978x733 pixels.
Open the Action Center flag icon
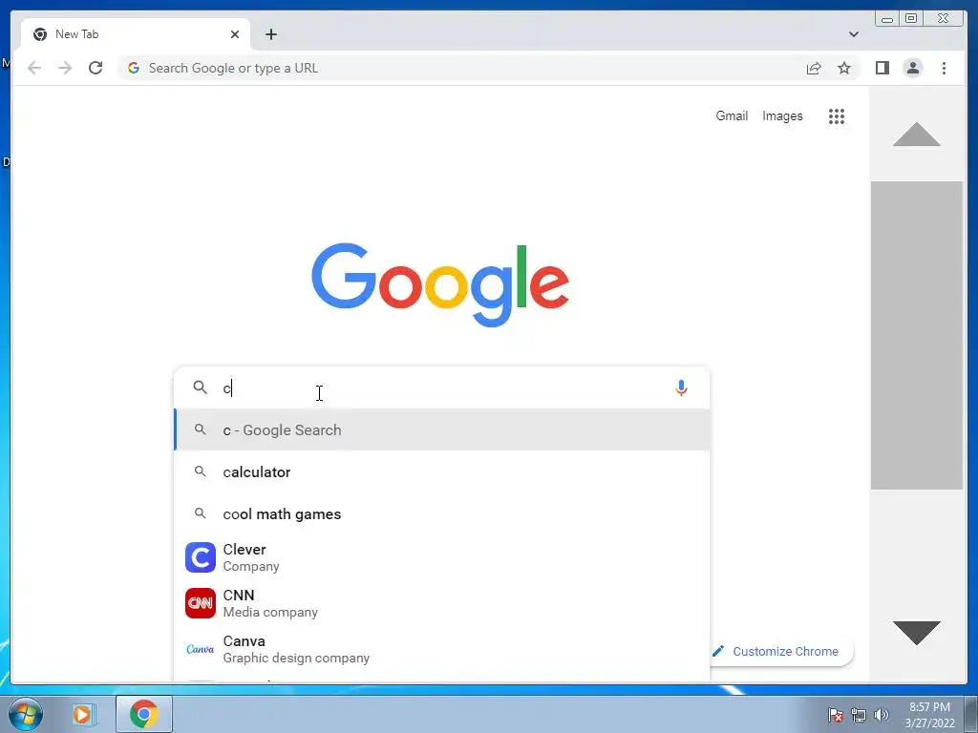836,715
